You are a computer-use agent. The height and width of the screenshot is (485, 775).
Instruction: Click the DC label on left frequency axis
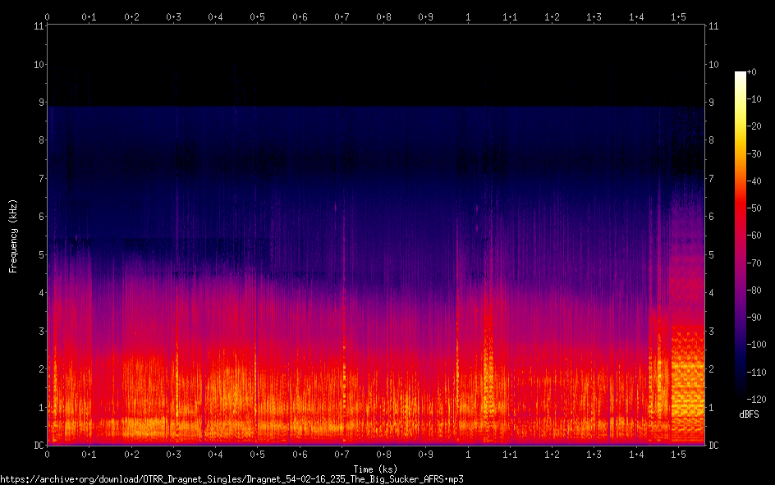coord(37,446)
